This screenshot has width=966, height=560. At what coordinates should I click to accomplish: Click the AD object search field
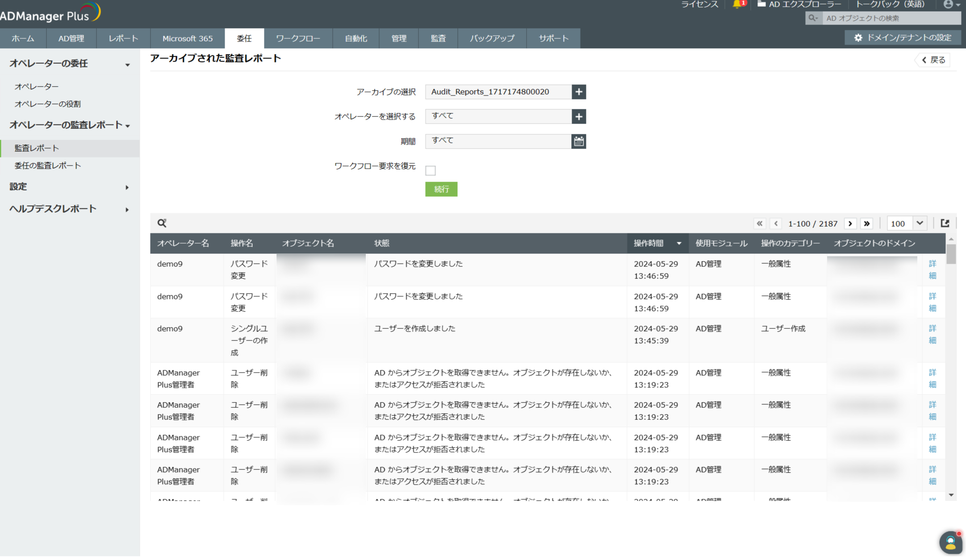point(891,18)
